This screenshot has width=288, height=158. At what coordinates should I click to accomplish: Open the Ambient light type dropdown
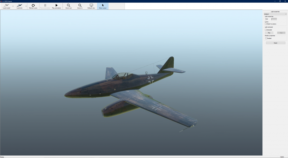(275, 14)
